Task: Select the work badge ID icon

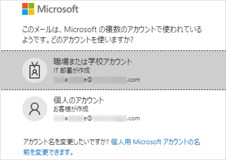Action: 35,70
